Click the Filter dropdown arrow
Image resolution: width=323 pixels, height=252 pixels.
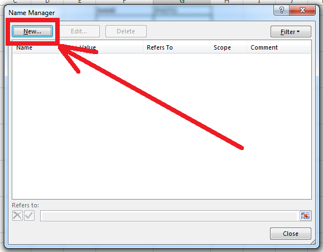[298, 32]
